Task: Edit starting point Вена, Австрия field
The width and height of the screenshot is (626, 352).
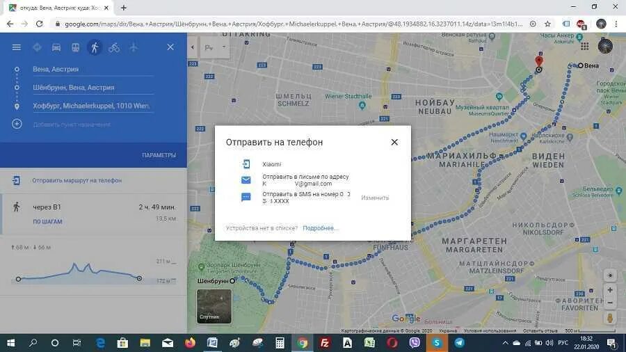Action: point(93,69)
